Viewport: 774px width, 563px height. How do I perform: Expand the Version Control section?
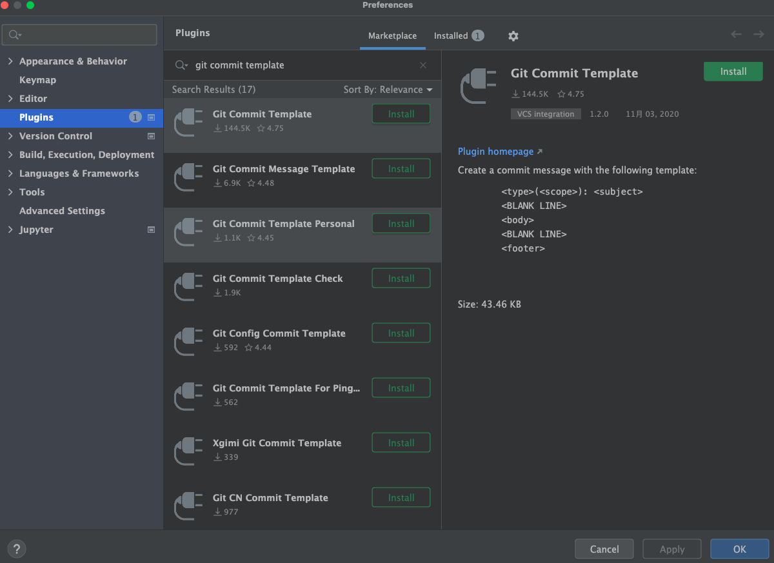(10, 136)
